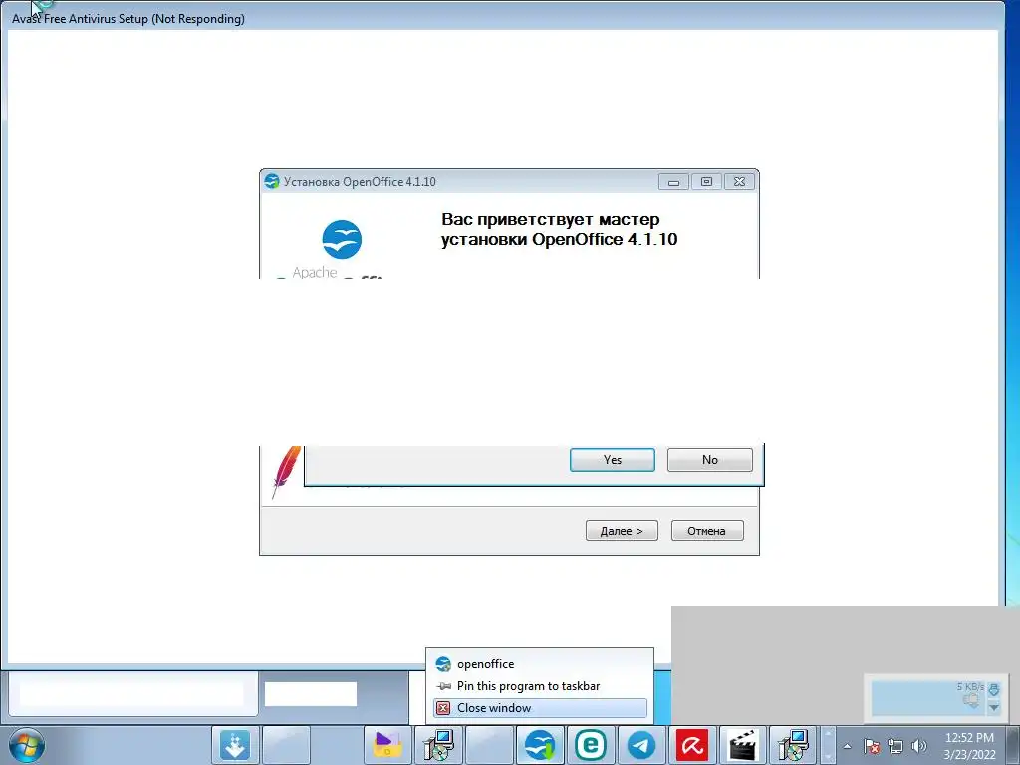Click Далее > in the OpenOffice installer
Viewport: 1020px width, 765px height.
pyautogui.click(x=622, y=531)
